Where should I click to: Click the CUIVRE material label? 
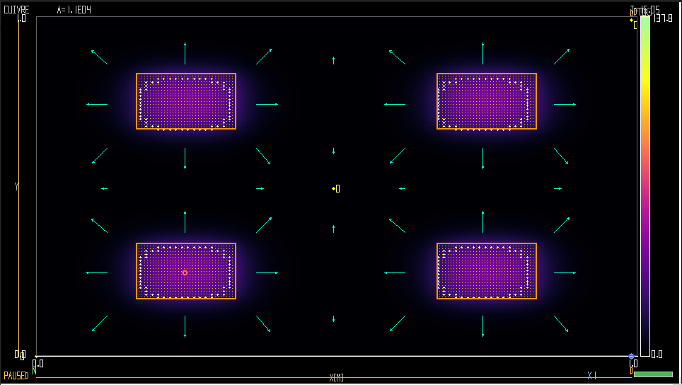16,10
